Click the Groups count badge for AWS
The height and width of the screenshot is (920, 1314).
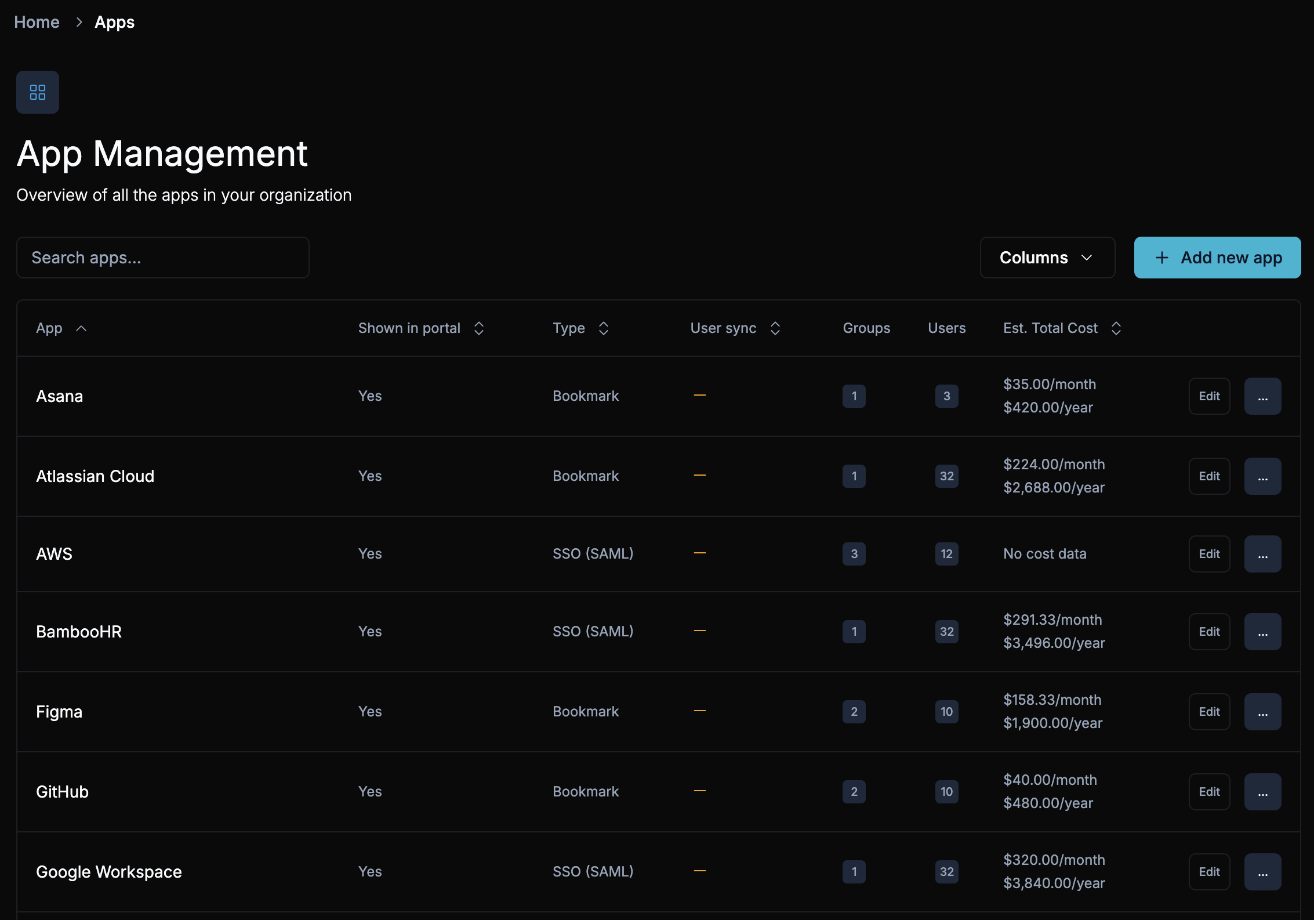pyautogui.click(x=854, y=553)
